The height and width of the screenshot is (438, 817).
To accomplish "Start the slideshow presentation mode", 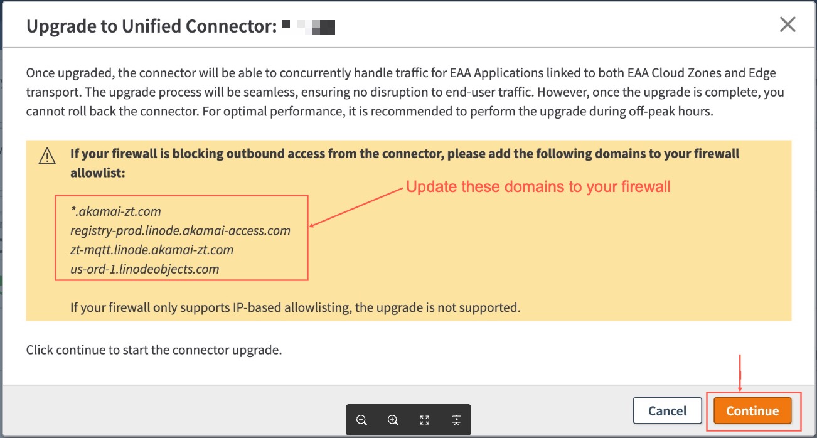I will (456, 420).
